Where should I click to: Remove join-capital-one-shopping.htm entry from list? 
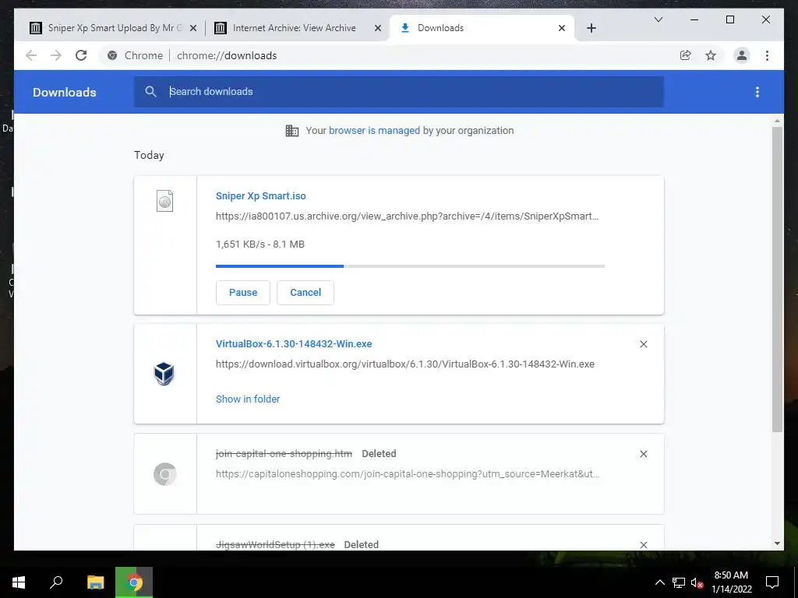[643, 454]
